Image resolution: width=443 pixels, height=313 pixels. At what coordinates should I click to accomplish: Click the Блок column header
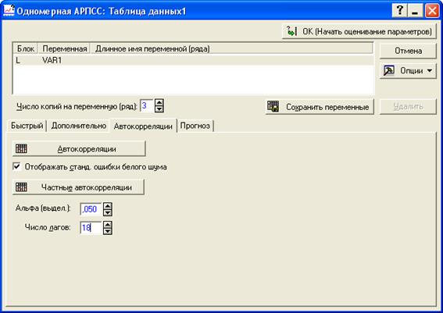point(26,49)
